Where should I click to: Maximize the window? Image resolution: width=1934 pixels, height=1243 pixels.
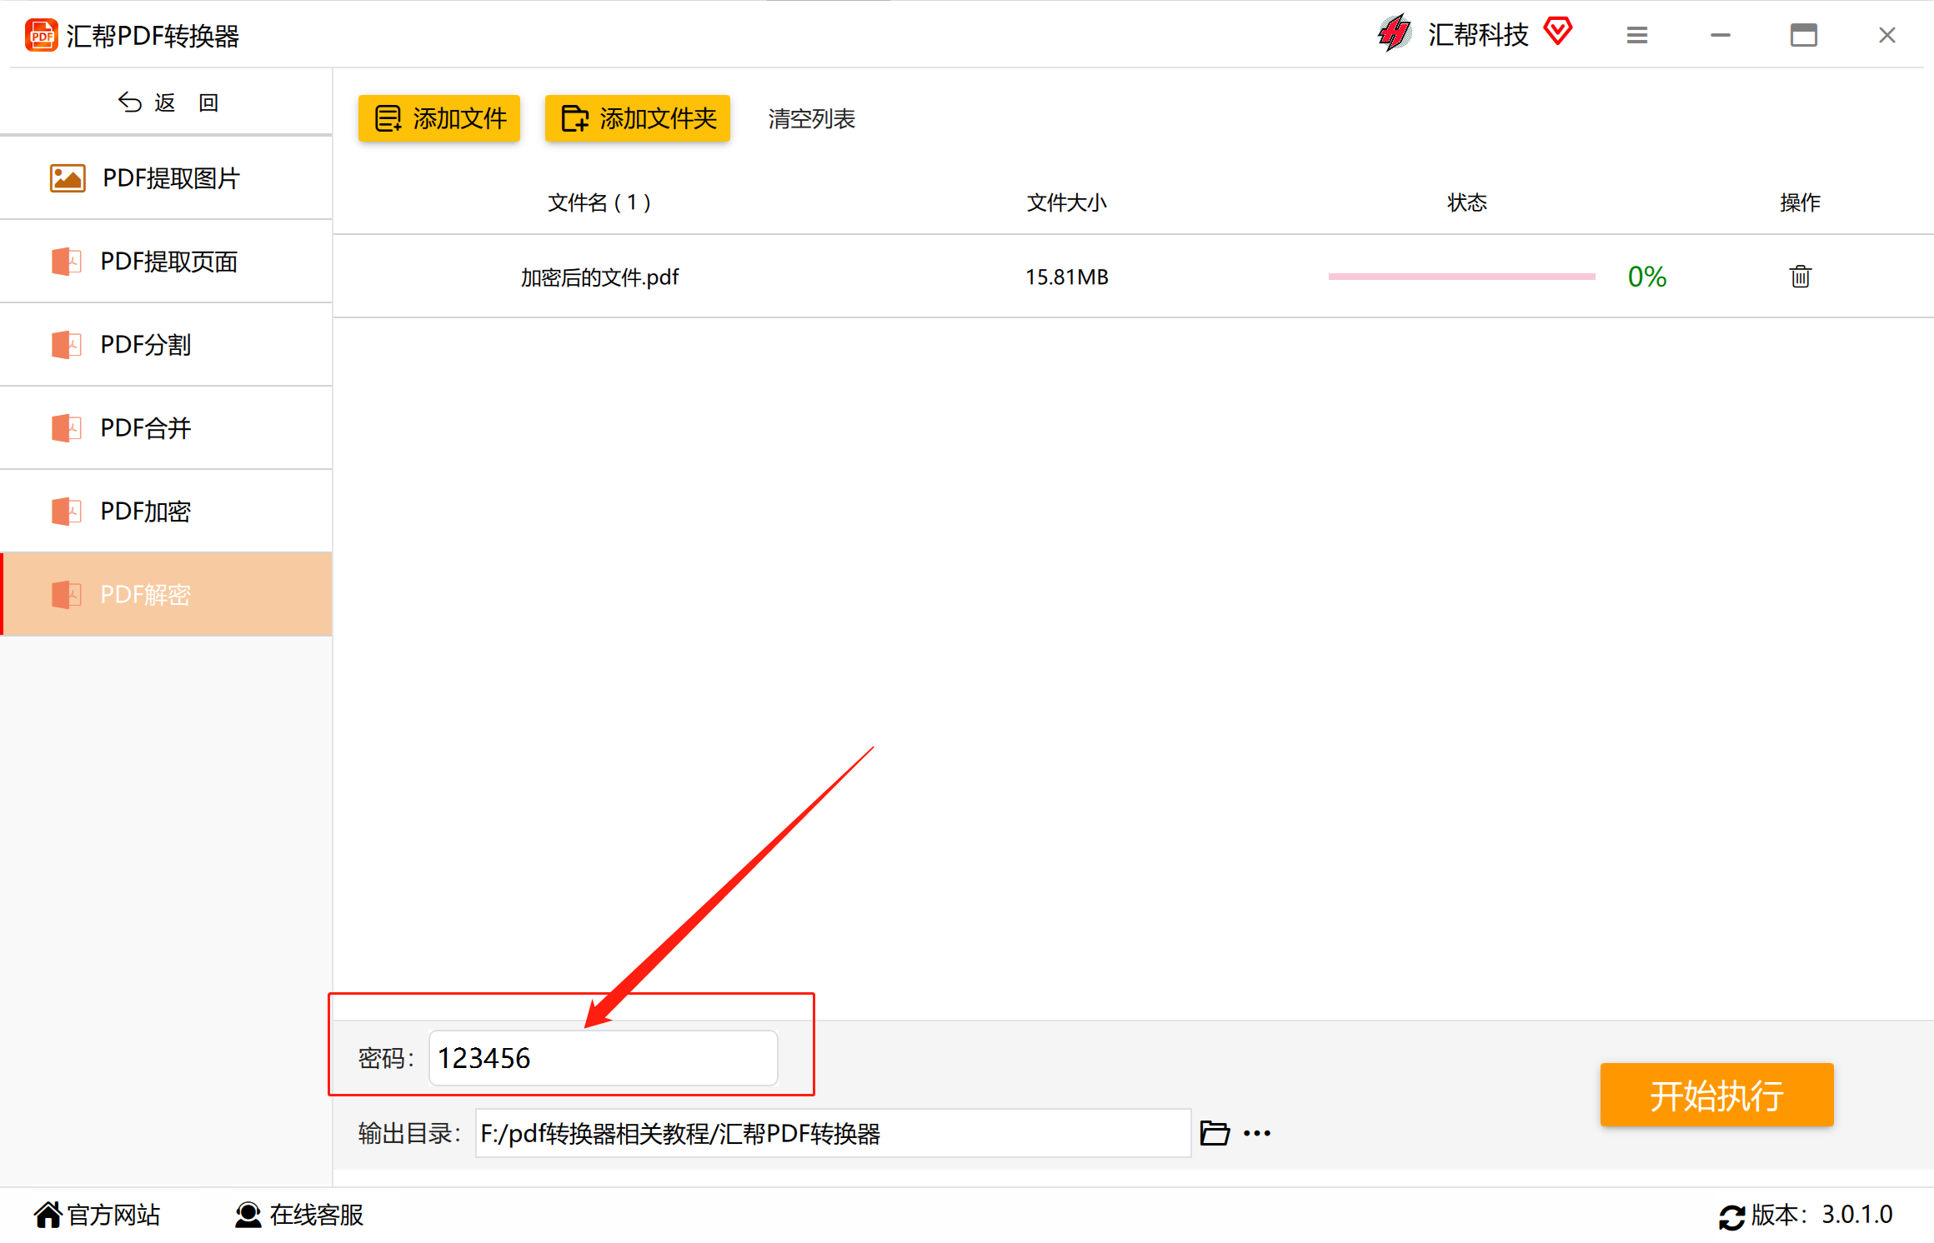1804,35
